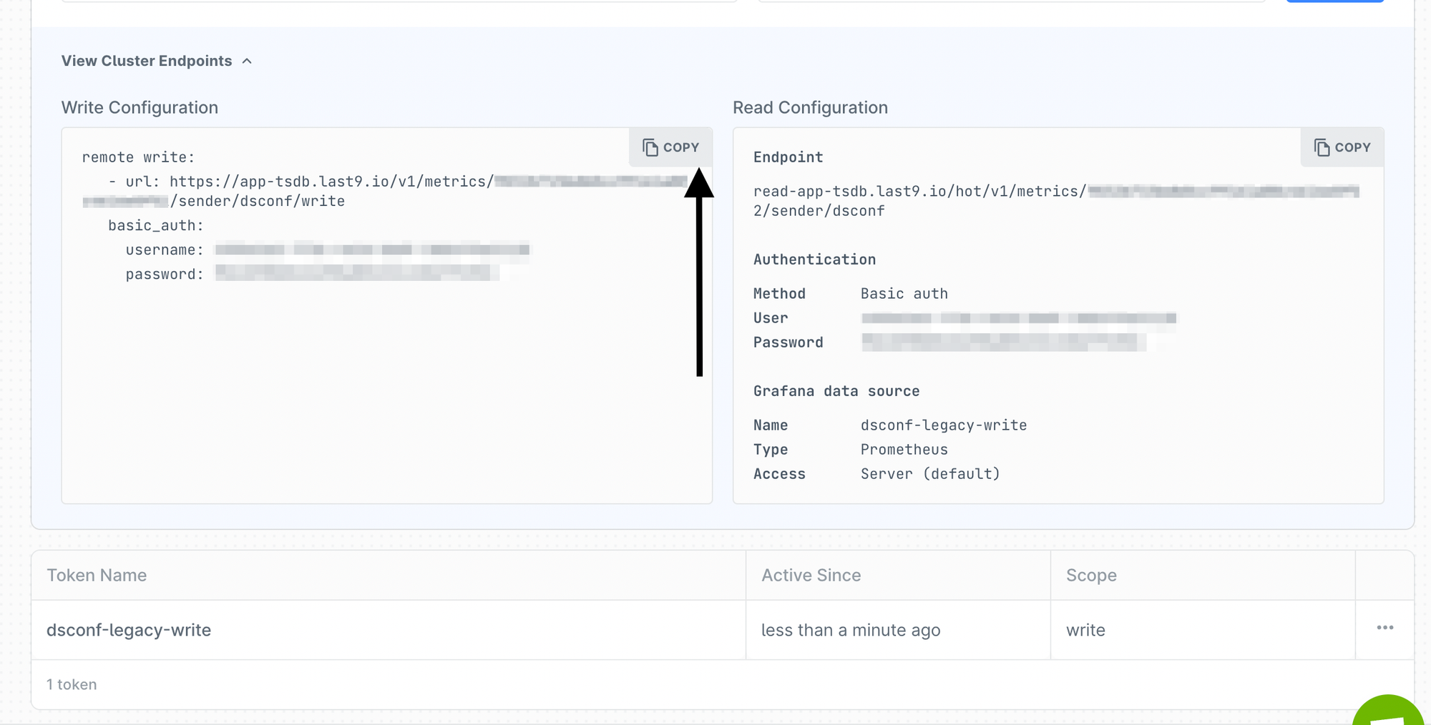
Task: Click the Read Configuration heading
Action: pos(810,107)
